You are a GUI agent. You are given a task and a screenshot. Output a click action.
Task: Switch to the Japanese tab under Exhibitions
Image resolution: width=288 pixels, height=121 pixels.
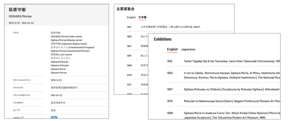pos(188,49)
